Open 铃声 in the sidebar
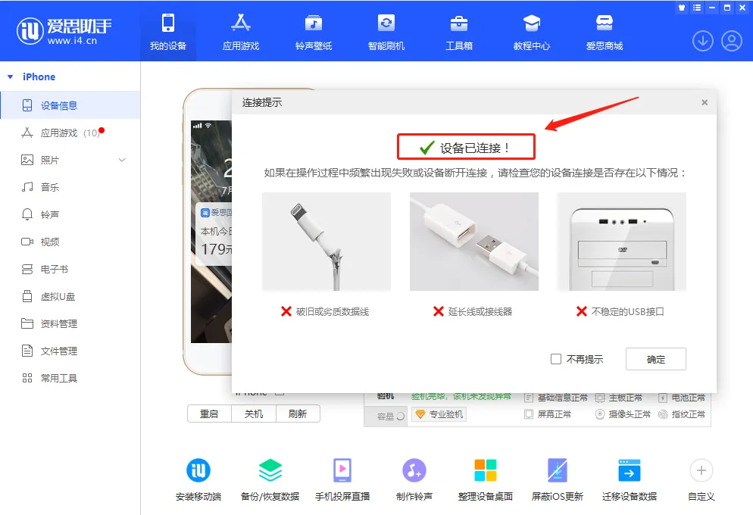Viewport: 753px width, 515px height. [70, 214]
